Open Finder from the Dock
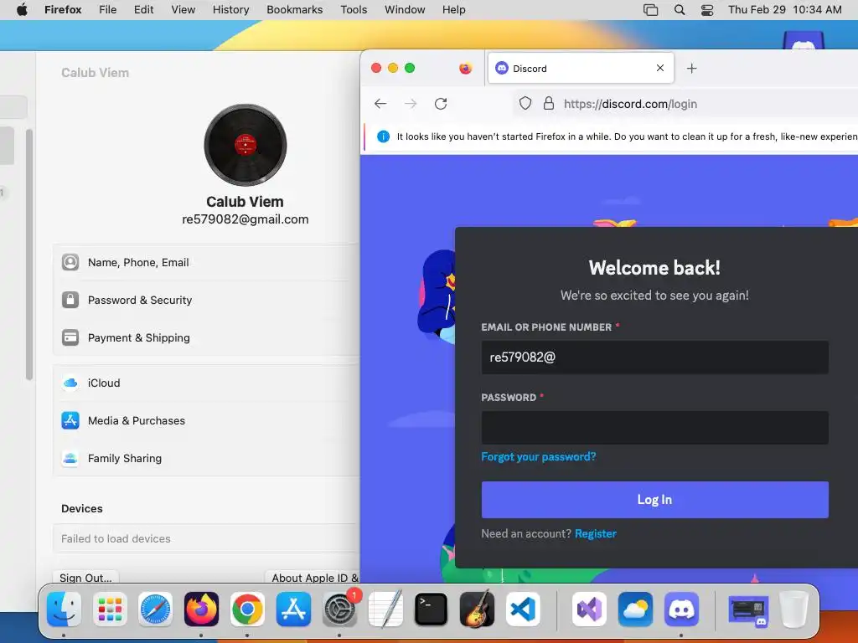The height and width of the screenshot is (643, 858). (64, 610)
